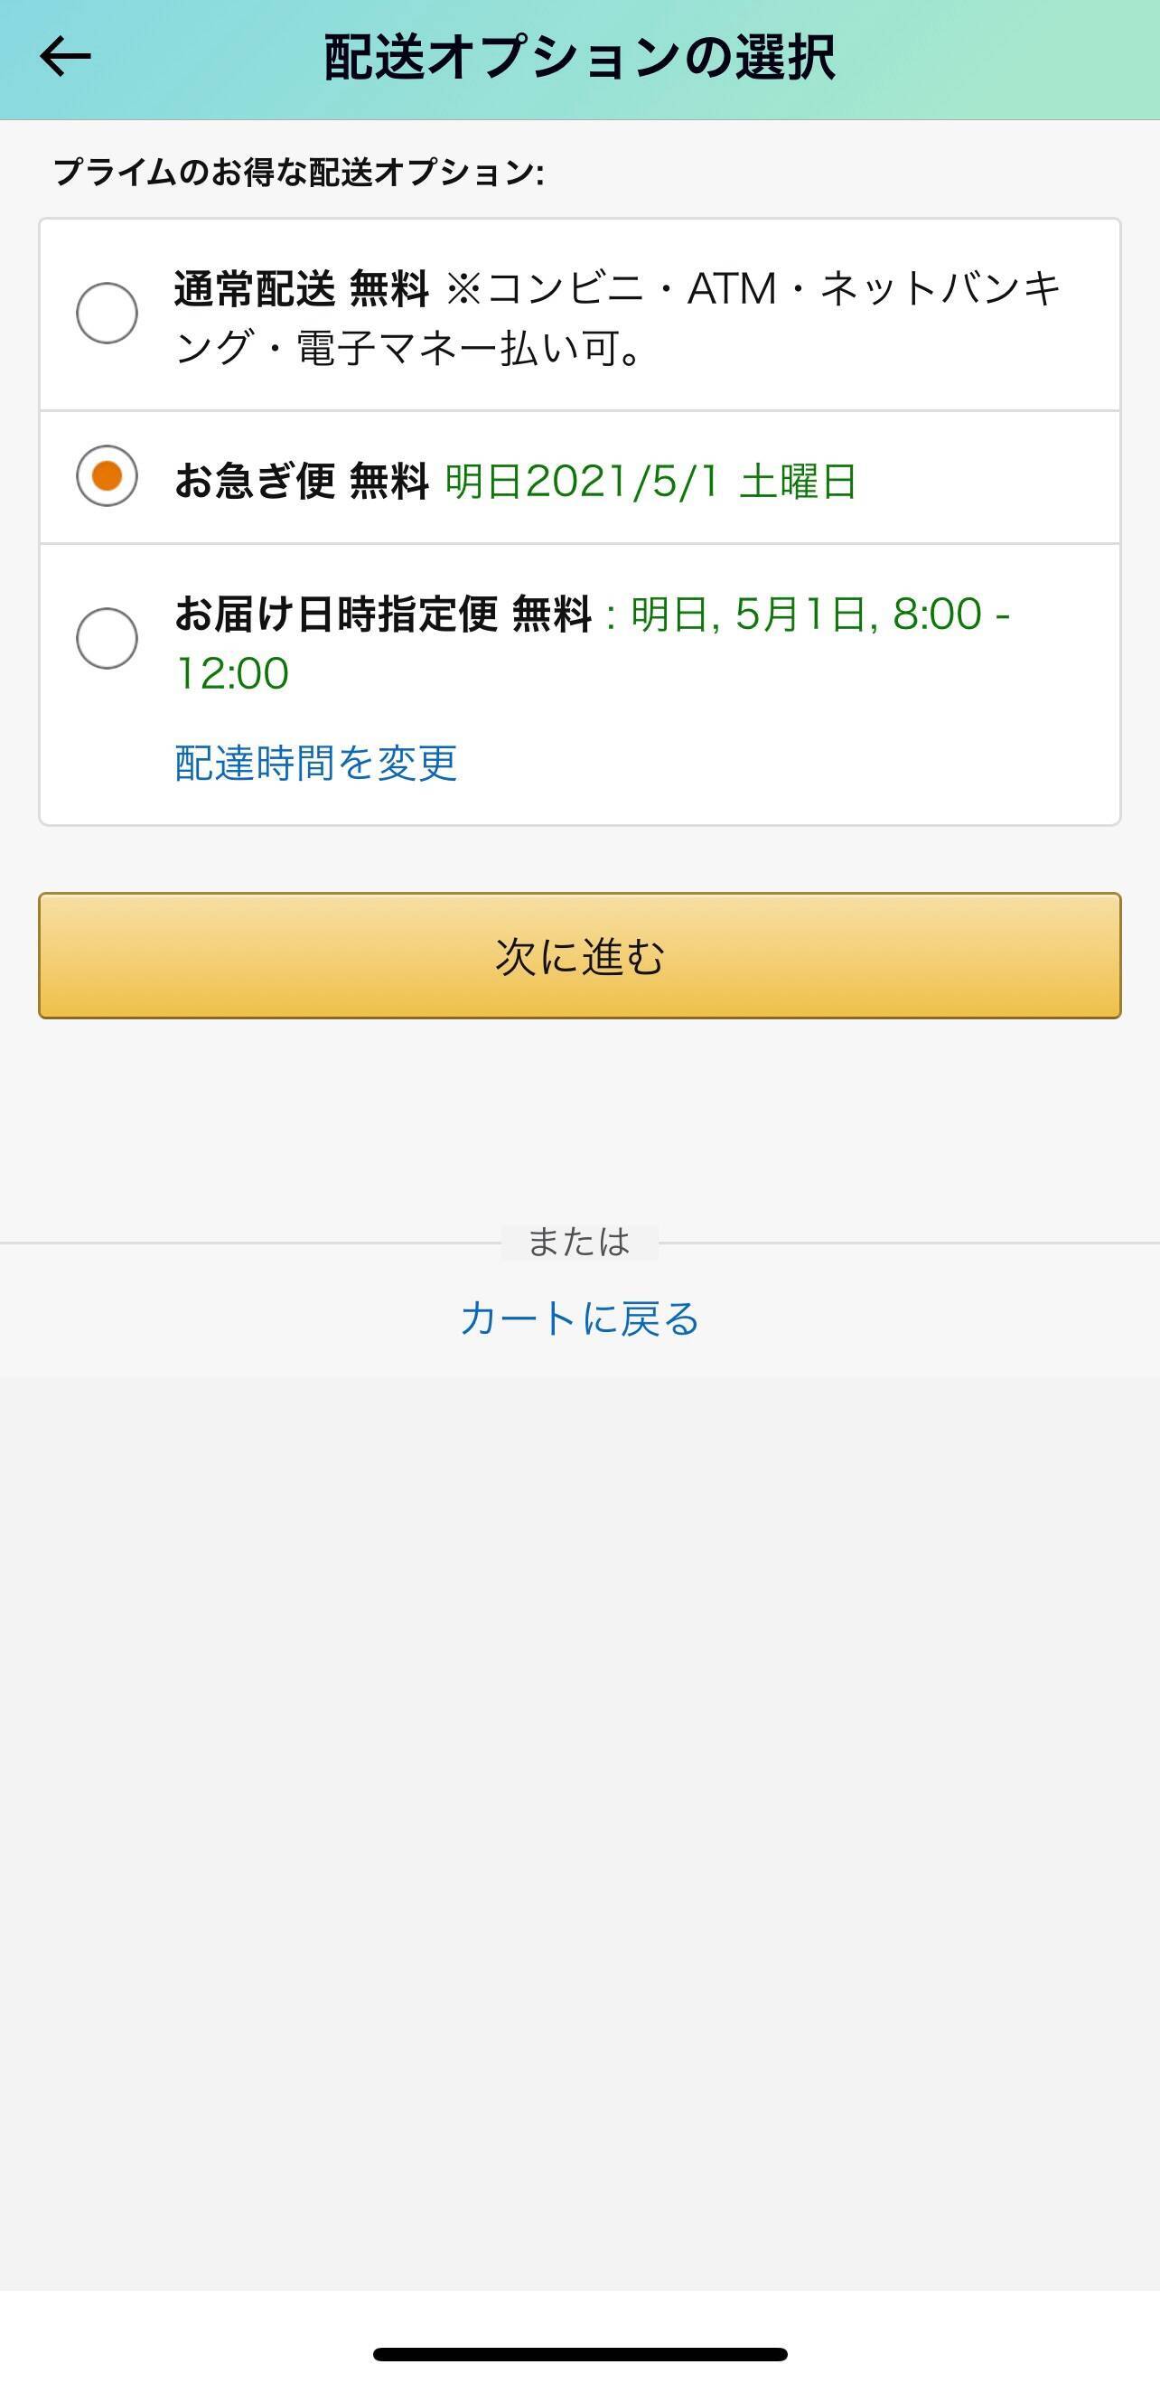This screenshot has height=2383, width=1160.
Task: Tap the 通常配送 無料 bold label
Action: [x=301, y=288]
